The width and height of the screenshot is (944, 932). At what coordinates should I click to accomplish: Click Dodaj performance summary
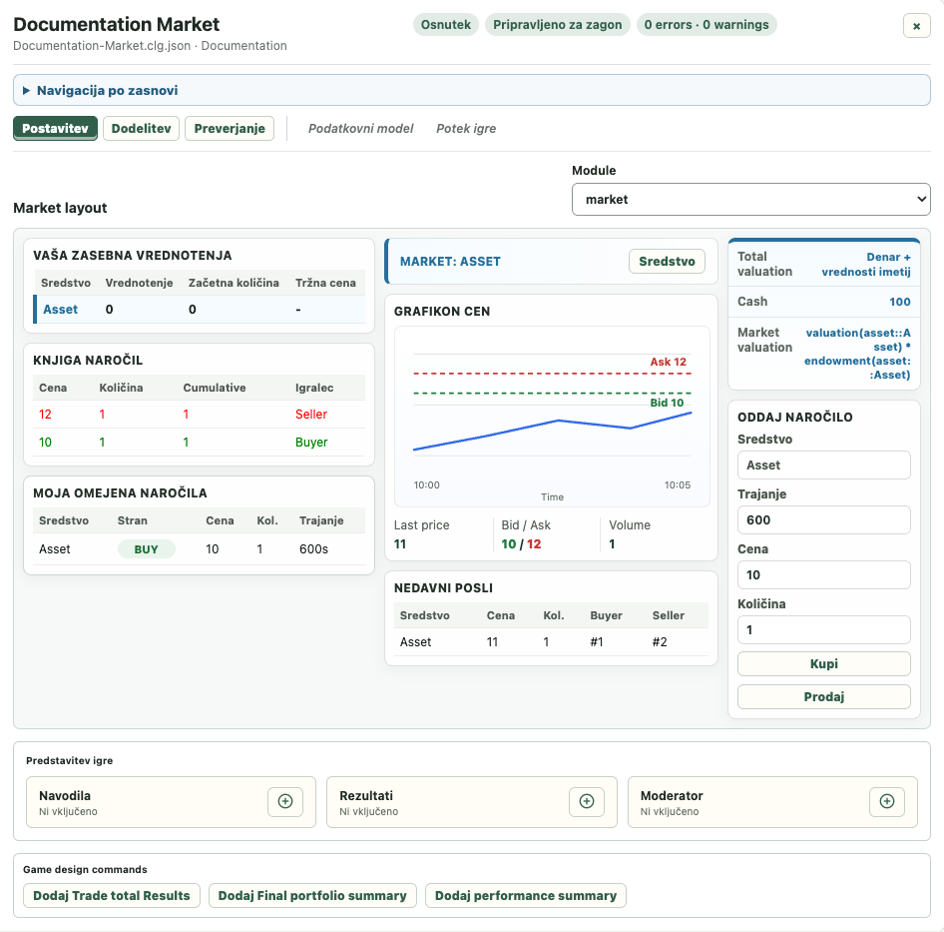(x=526, y=896)
